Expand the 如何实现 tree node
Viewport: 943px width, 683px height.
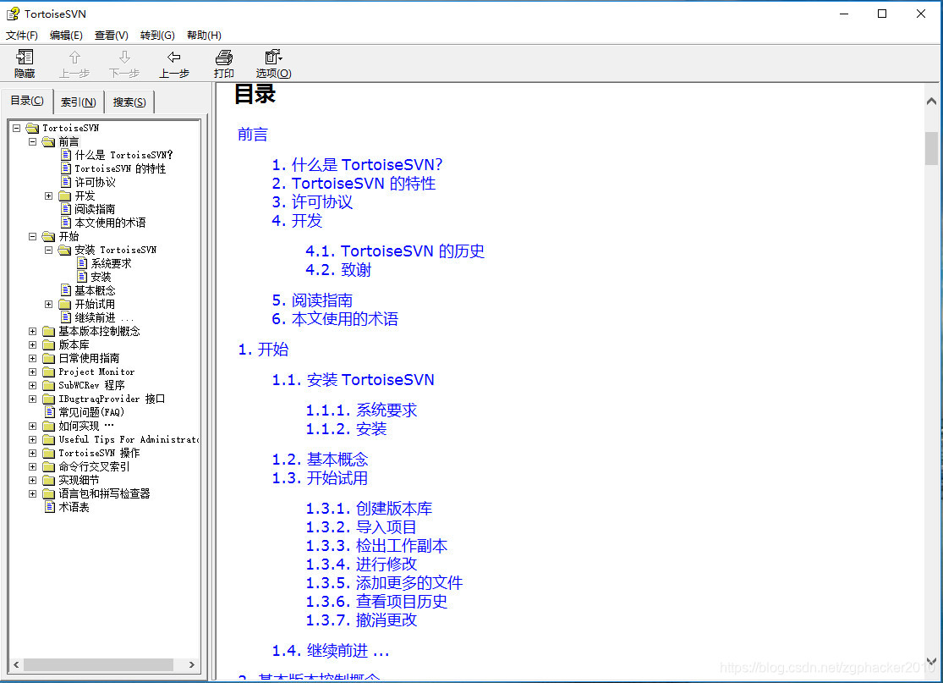(x=32, y=426)
